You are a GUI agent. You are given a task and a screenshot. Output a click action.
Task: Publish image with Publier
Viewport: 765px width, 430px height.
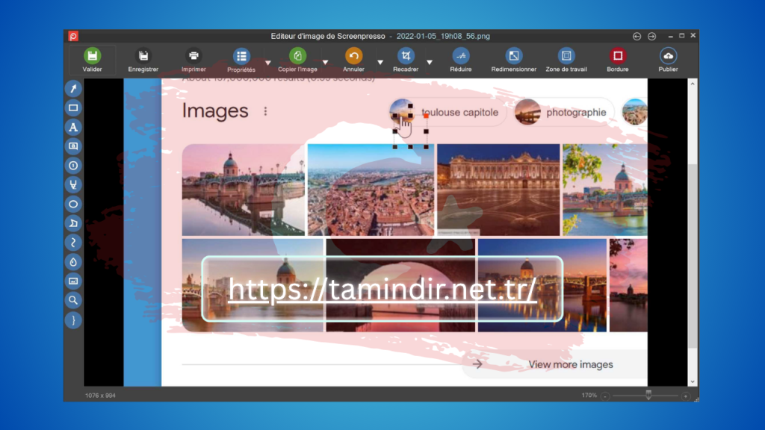[x=668, y=60]
